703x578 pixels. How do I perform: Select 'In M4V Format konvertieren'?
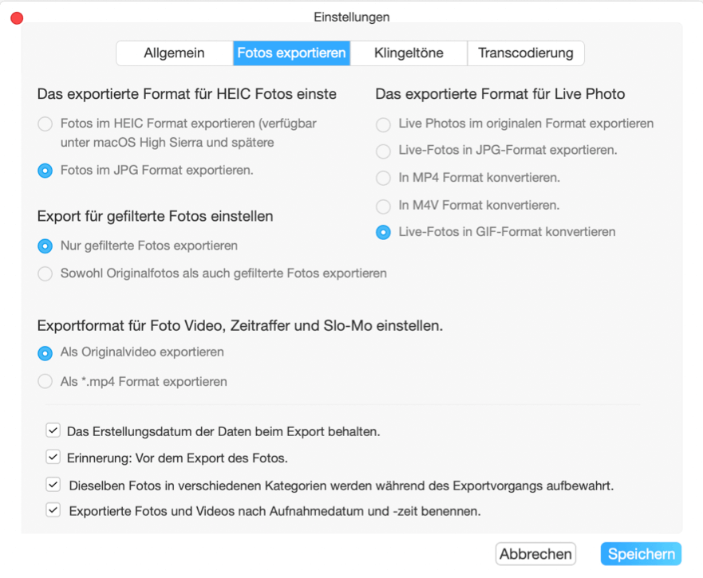382,205
